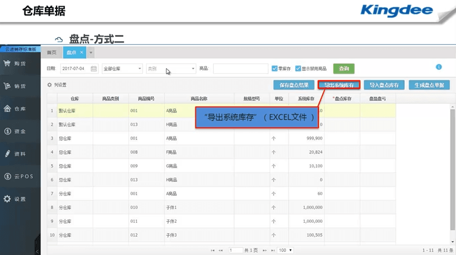This screenshot has height=255, width=456.
Task: Click the 仓库 column header
Action: pos(75,99)
